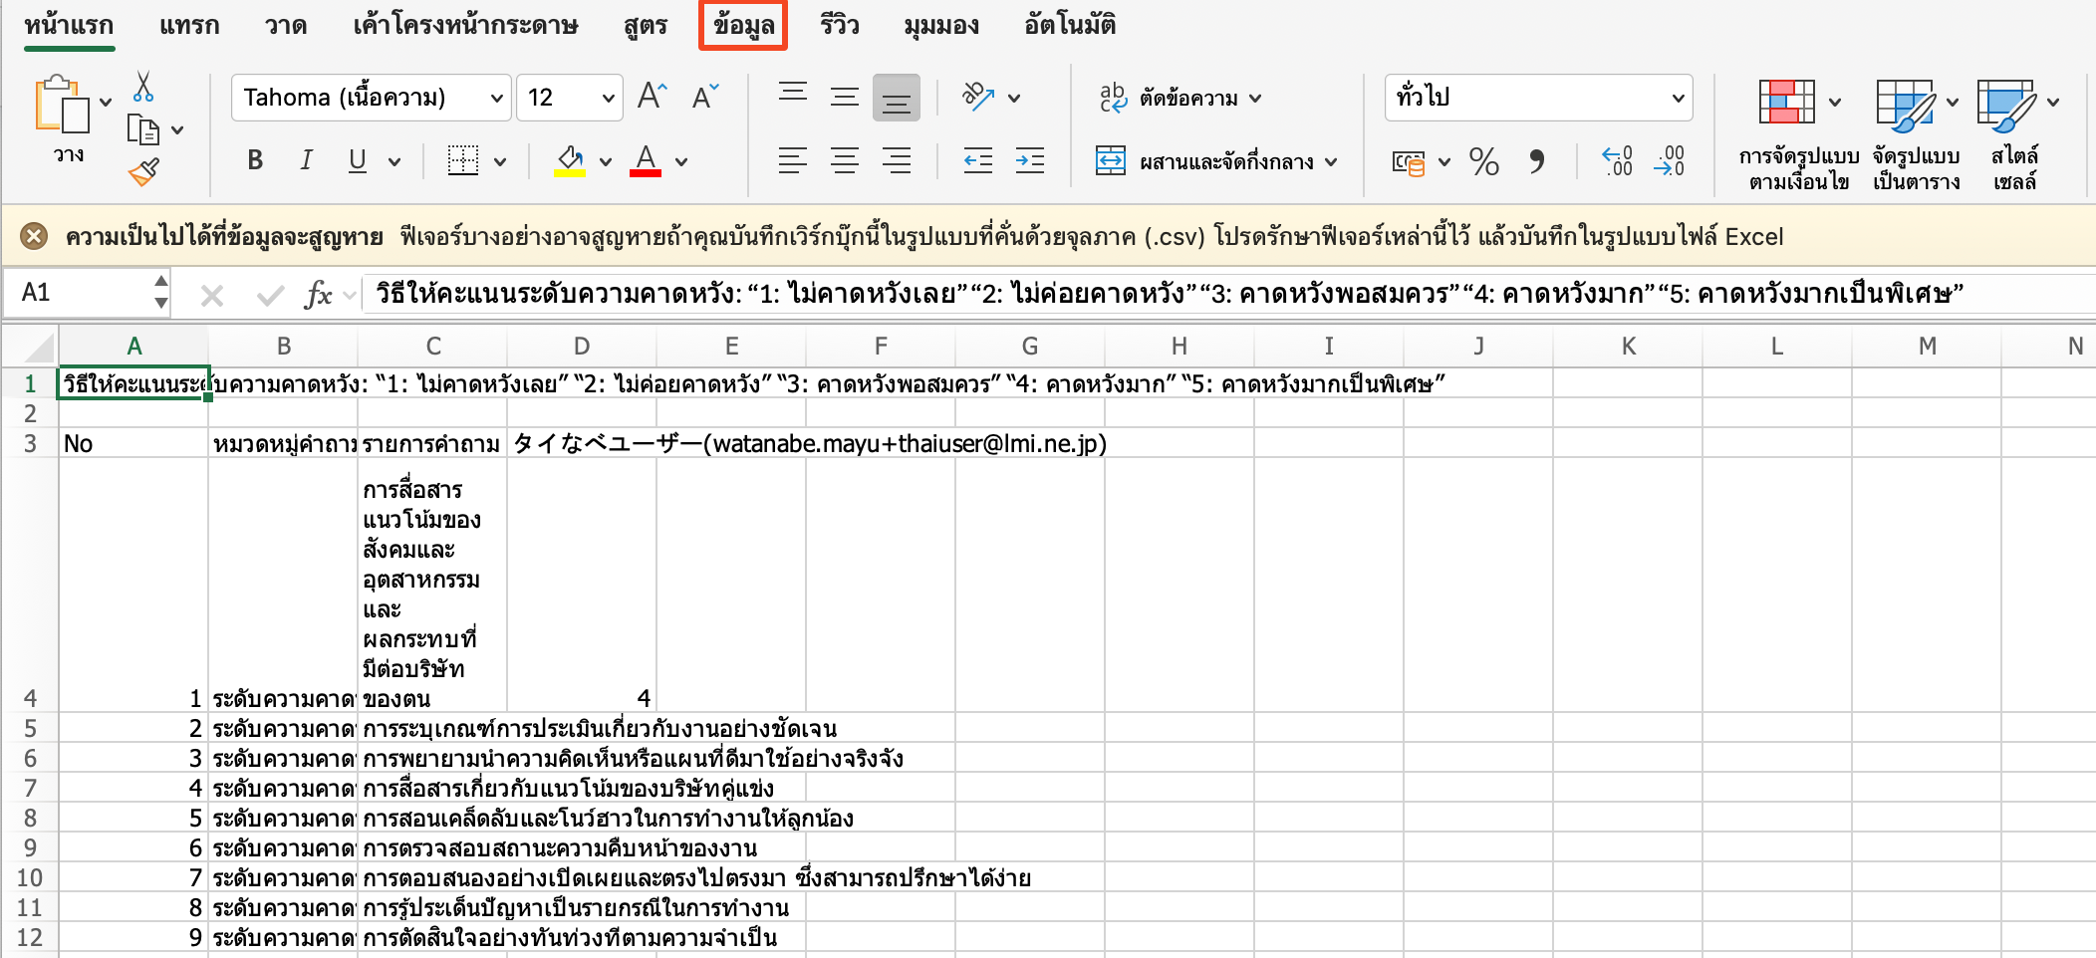
Task: Open the เค้าโครงหน้ากระดาษ tab
Action: point(465,25)
